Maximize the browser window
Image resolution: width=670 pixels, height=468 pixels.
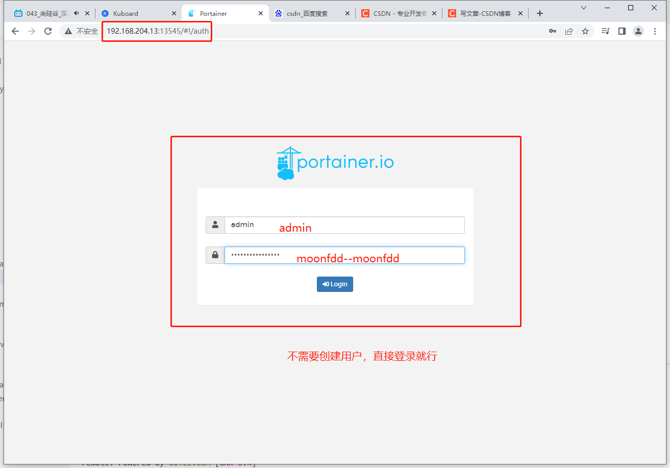pos(631,8)
